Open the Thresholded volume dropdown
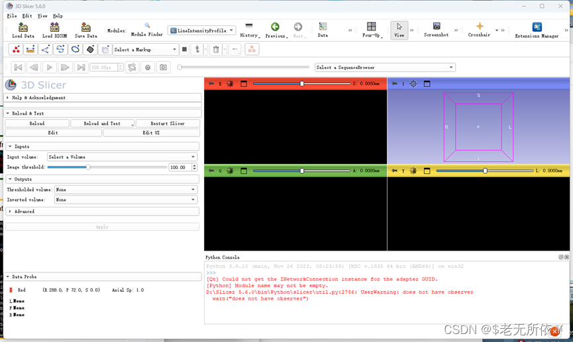Screen dimensions: 573x342 tap(126, 190)
